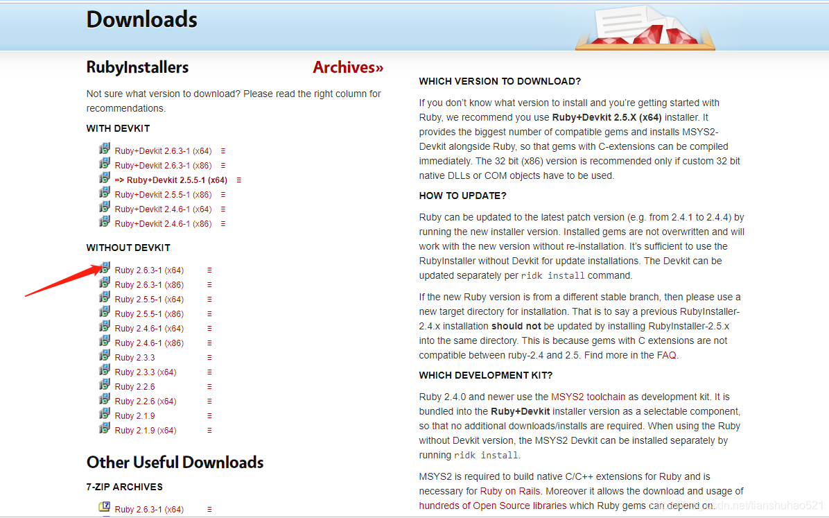Image resolution: width=829 pixels, height=518 pixels.
Task: Download 7-zip archive Ruby 2.6.3-1 (x64) link
Action: pos(149,510)
